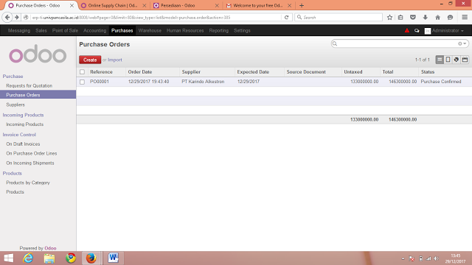Open the downloads arrow icon

[426, 18]
